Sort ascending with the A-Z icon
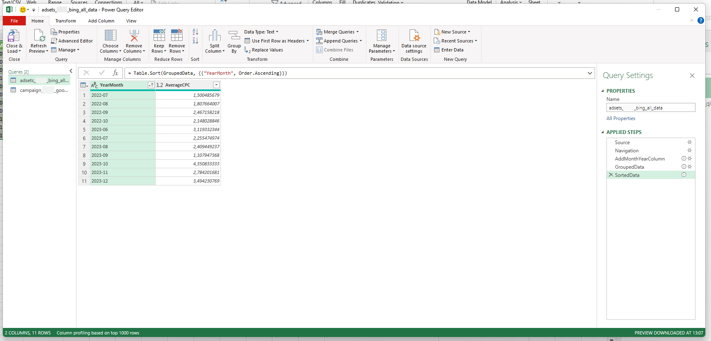The image size is (711, 341). coord(195,32)
